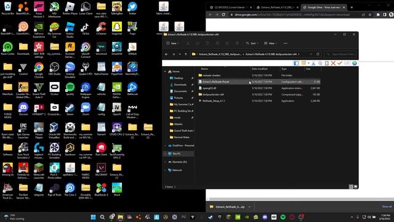Select the Extravi's ReShade Preset file
Viewport: 394px width, 222px height.
coord(259,81)
